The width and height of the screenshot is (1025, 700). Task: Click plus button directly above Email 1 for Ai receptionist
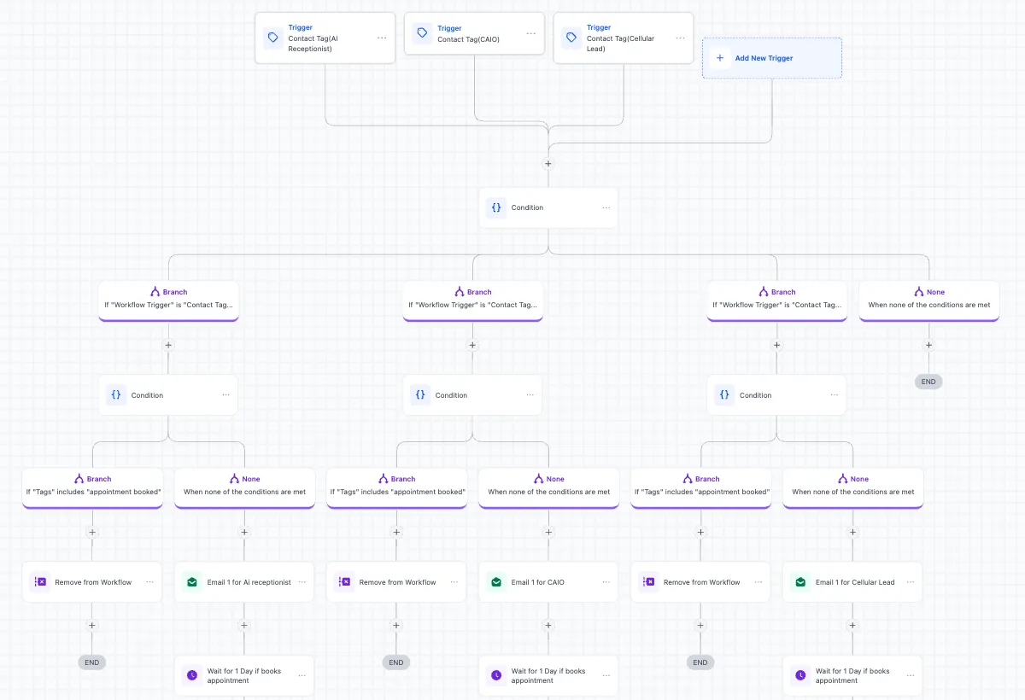pyautogui.click(x=244, y=532)
